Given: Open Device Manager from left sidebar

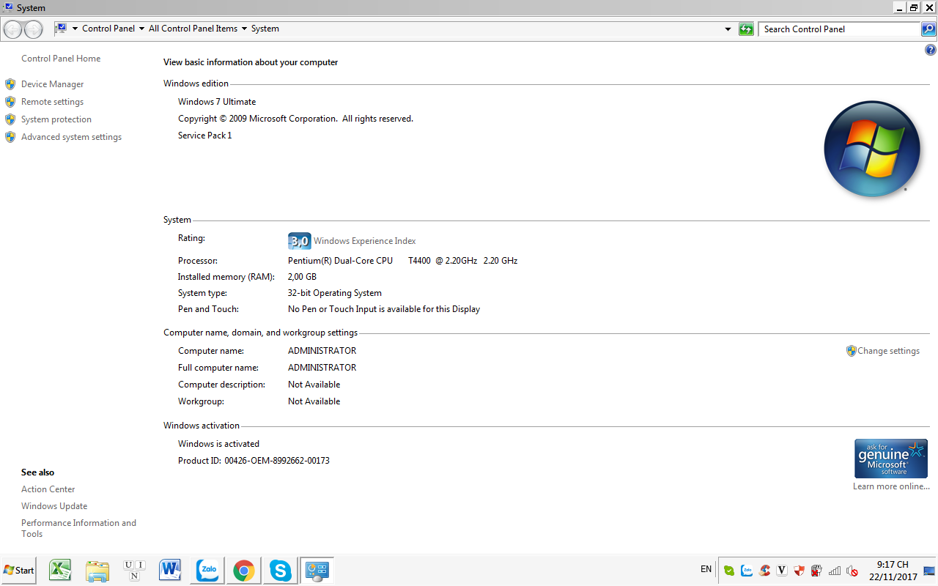Looking at the screenshot, I should [x=52, y=84].
